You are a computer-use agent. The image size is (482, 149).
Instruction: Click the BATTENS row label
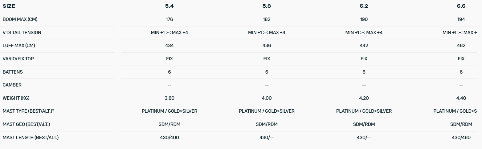tap(13, 72)
